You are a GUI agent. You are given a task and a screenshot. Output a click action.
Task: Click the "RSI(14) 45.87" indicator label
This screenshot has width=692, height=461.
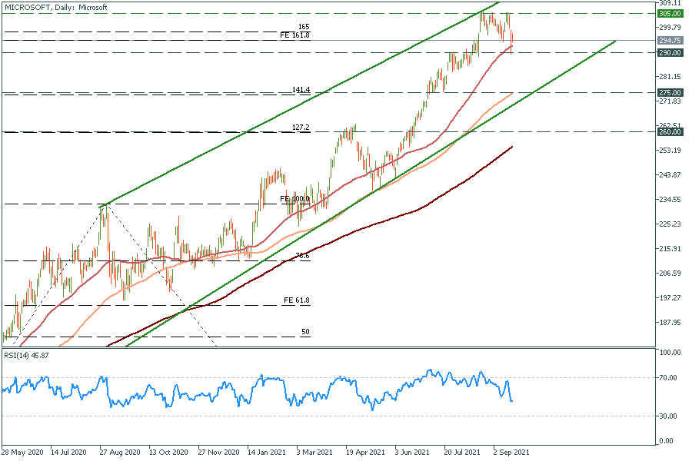[26, 355]
